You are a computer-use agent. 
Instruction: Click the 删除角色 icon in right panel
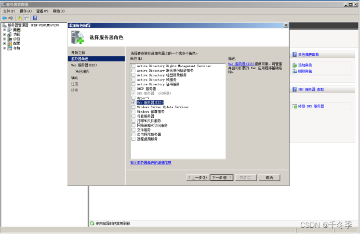coord(295,71)
